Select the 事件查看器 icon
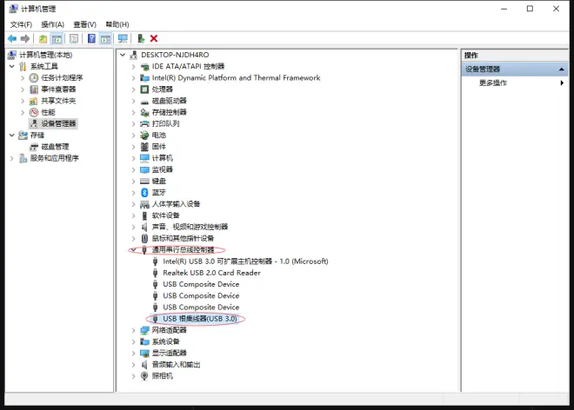The height and width of the screenshot is (410, 574). [34, 89]
